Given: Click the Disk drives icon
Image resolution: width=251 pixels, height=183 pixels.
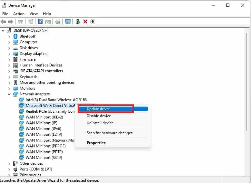Looking at the screenshot, I should click(15, 48).
